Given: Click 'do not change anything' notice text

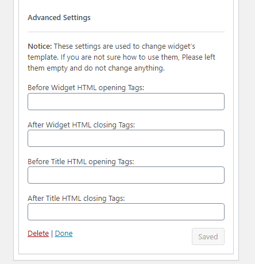Looking at the screenshot, I should pos(124,68).
